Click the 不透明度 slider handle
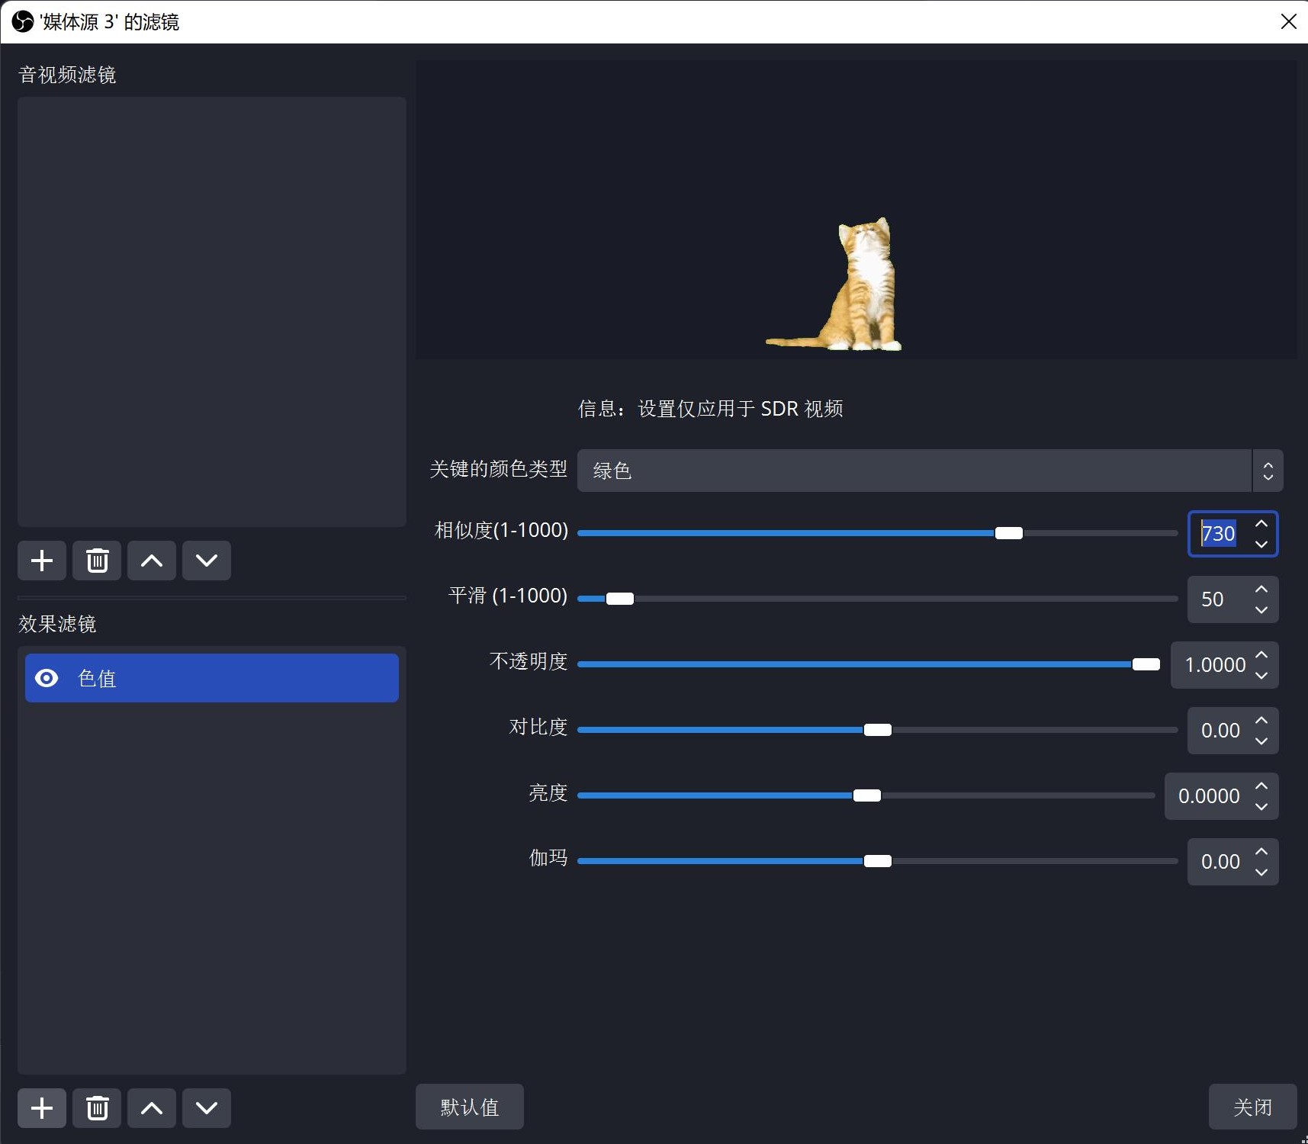Screen dimensions: 1308x1144 click(x=1146, y=664)
